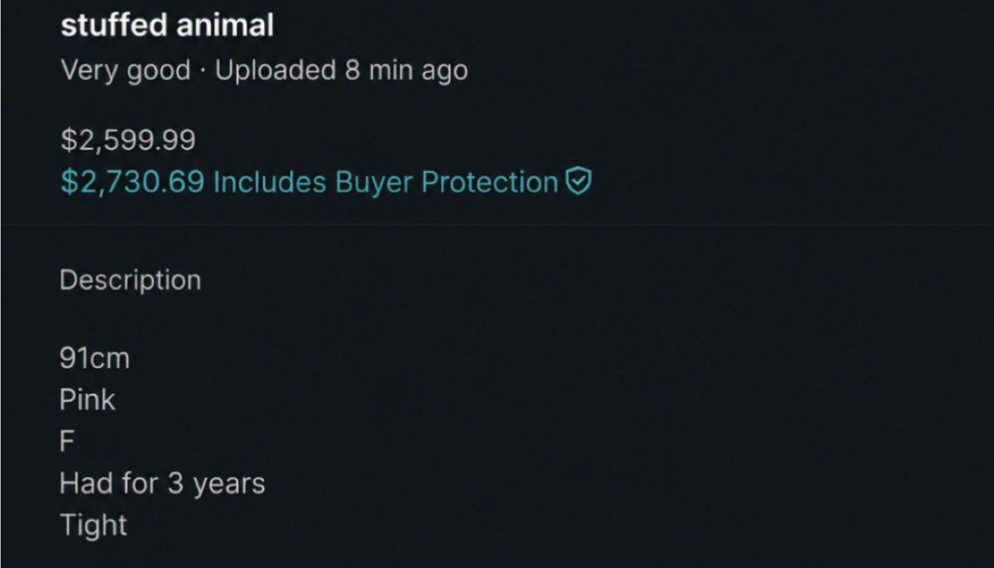The width and height of the screenshot is (994, 568).
Task: Click the word Uploaded in the subtitle
Action: (275, 70)
